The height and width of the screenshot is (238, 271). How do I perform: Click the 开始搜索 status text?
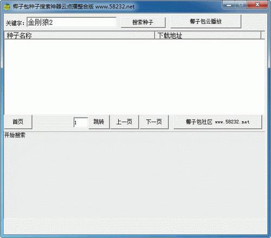click(x=15, y=135)
